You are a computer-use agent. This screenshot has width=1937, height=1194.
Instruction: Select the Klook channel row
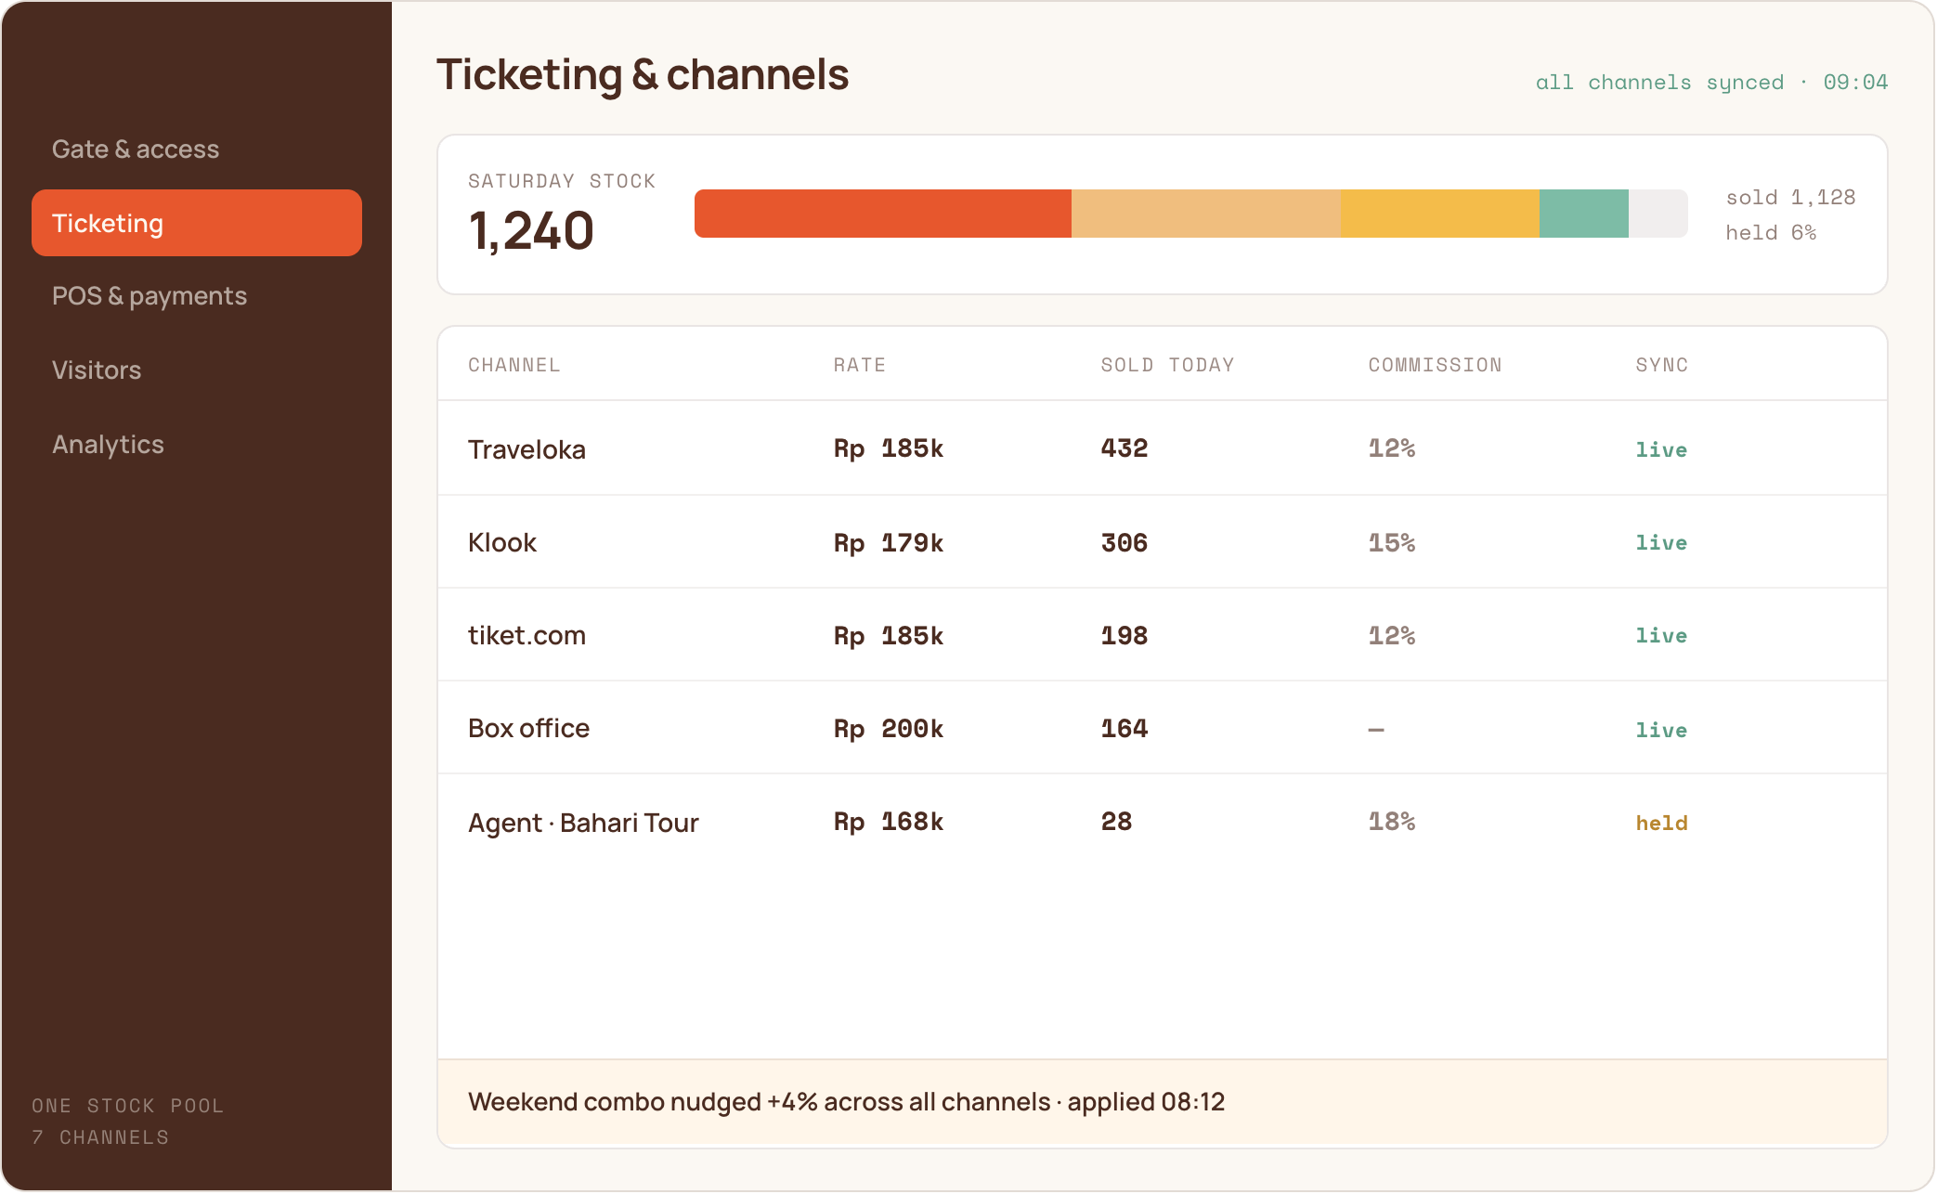point(1162,542)
